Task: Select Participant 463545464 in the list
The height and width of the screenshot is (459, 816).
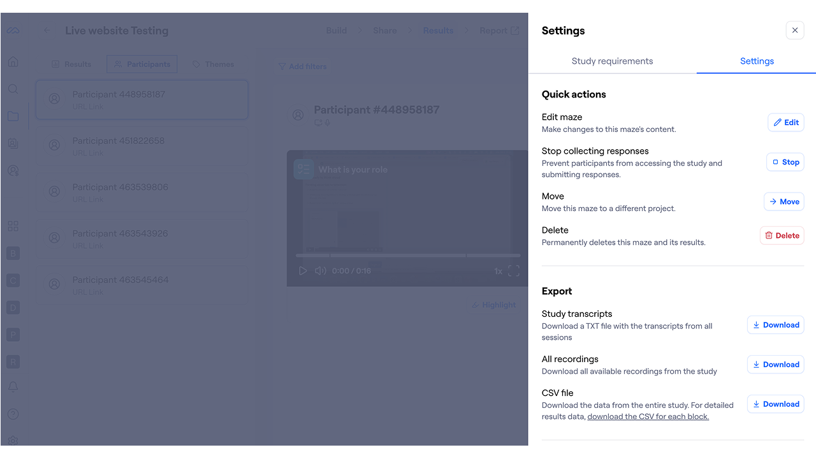Action: 142,285
